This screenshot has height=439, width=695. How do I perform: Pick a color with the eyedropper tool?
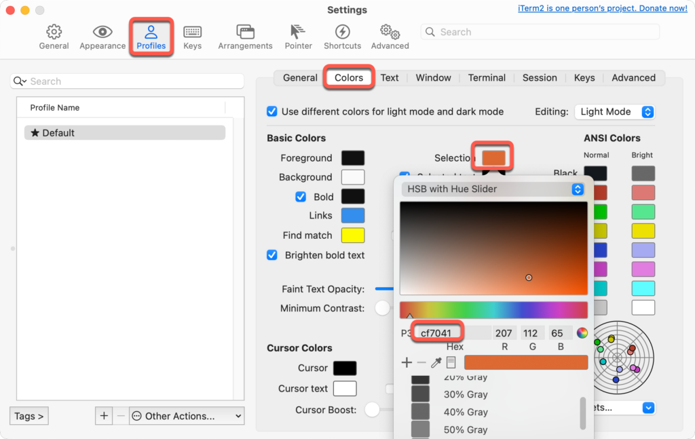(436, 362)
